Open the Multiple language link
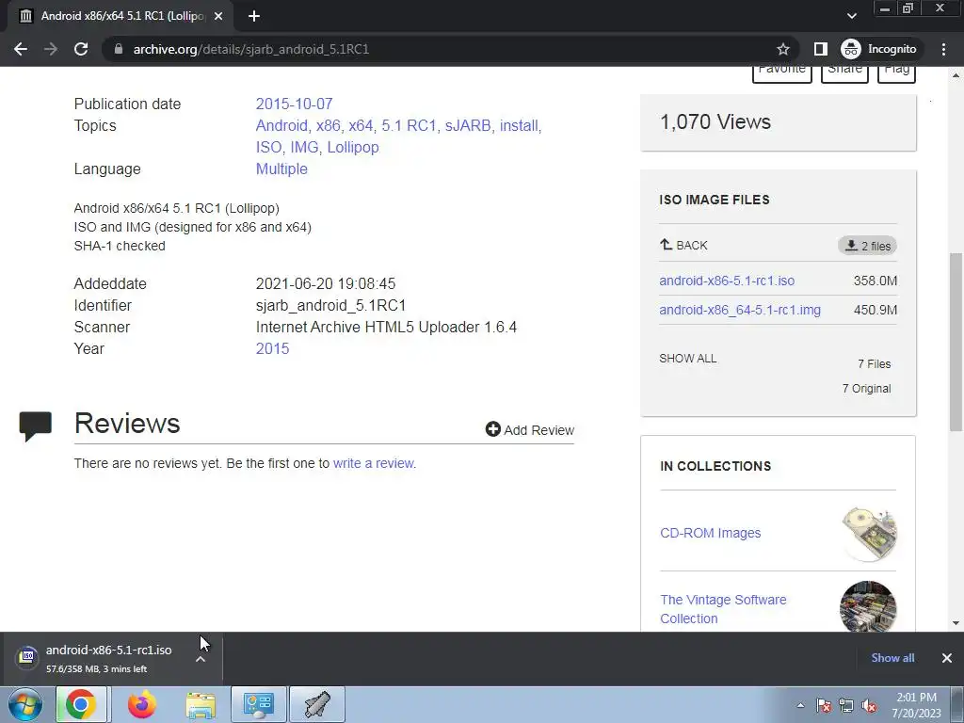This screenshot has height=723, width=964. coord(281,169)
